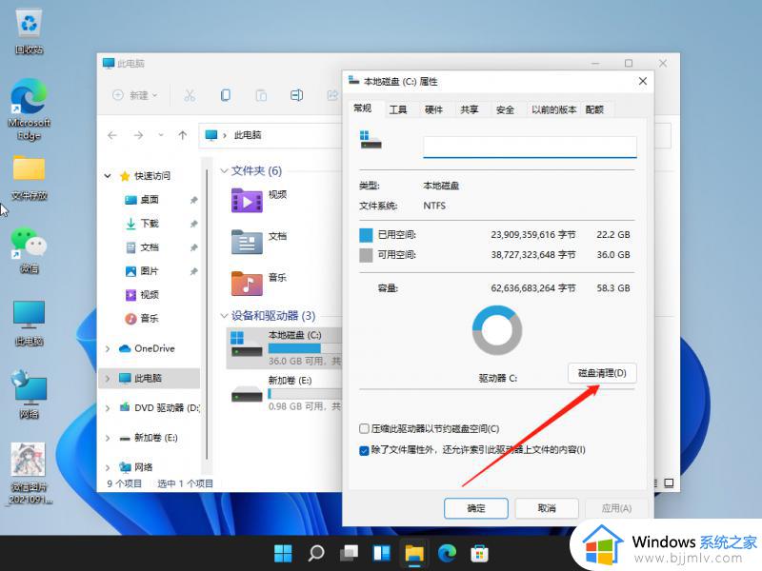The image size is (762, 571).
Task: Select 本地磁盘 (C:) drive in file list
Action: [285, 347]
